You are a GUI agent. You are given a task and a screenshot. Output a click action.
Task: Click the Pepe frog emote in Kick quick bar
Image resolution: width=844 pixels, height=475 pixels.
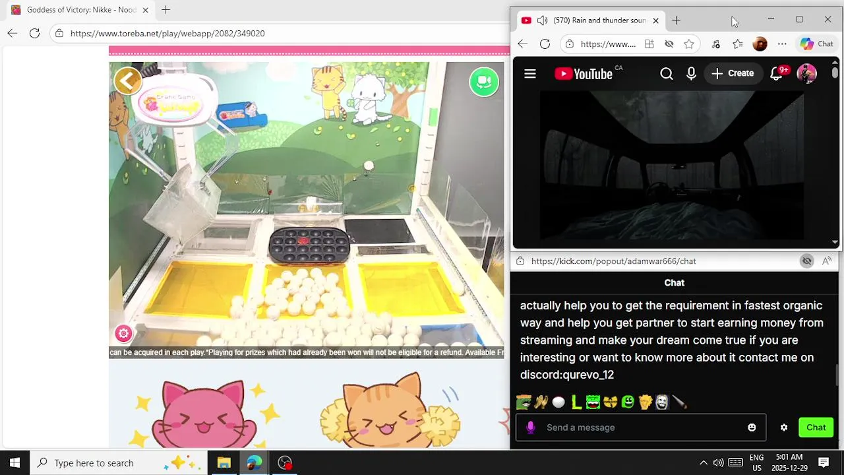(x=524, y=402)
